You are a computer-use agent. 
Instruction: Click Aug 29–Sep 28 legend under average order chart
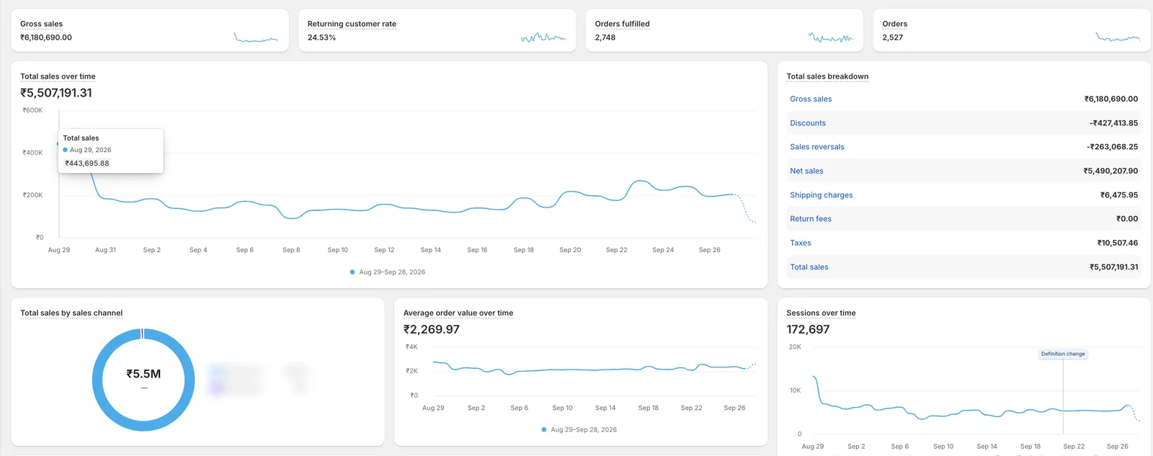[579, 430]
